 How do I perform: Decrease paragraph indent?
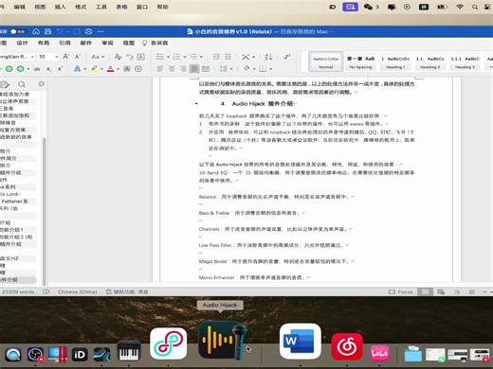click(x=216, y=57)
